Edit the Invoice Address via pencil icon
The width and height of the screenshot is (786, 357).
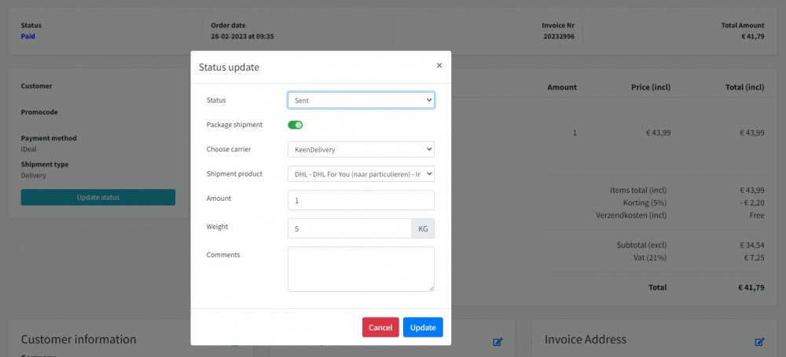pyautogui.click(x=759, y=342)
